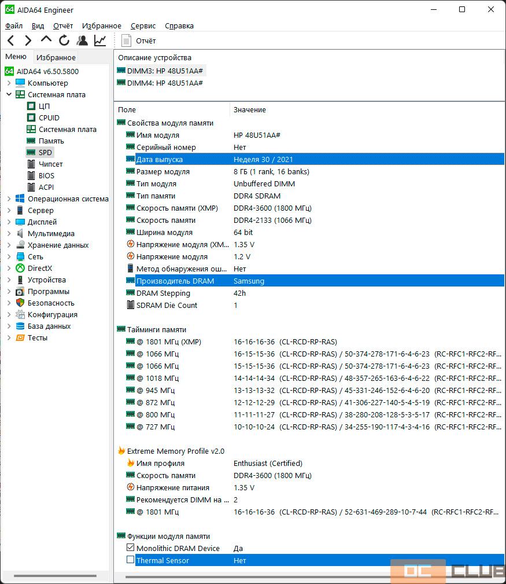Image resolution: width=506 pixels, height=584 pixels.
Task: Toggle the Monolithic DRAM Device checkbox
Action: [130, 548]
